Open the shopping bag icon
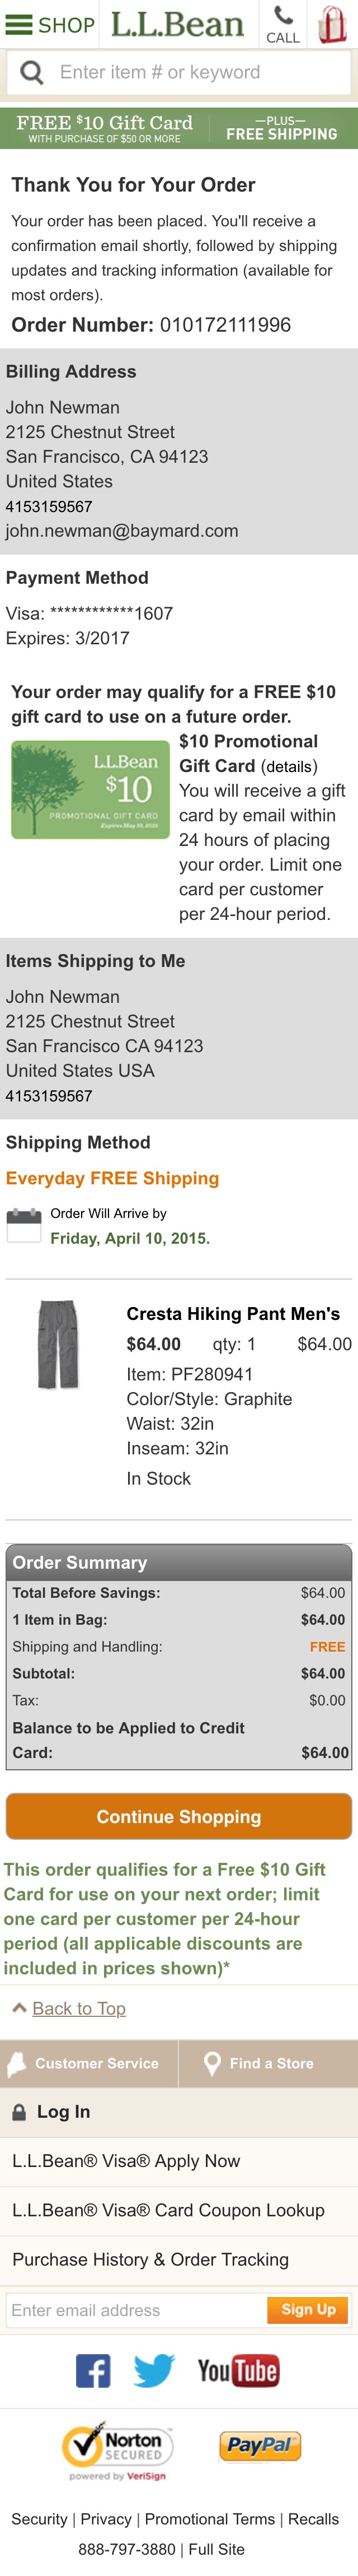This screenshot has width=358, height=2576. pos(329,24)
